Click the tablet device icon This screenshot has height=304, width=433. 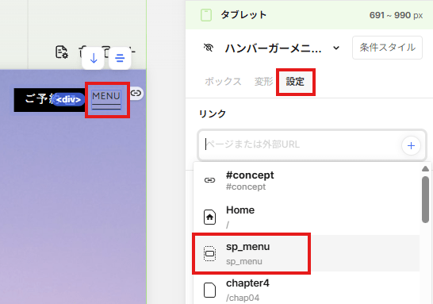[x=206, y=15]
